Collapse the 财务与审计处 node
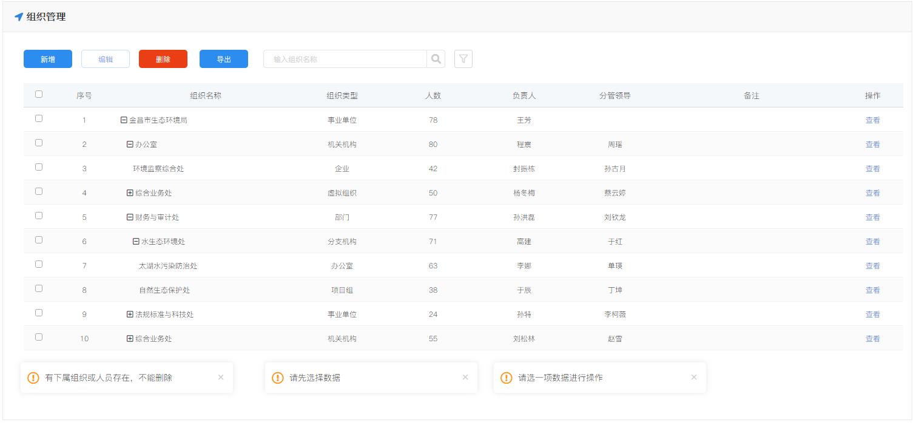This screenshot has width=919, height=425. tap(130, 217)
